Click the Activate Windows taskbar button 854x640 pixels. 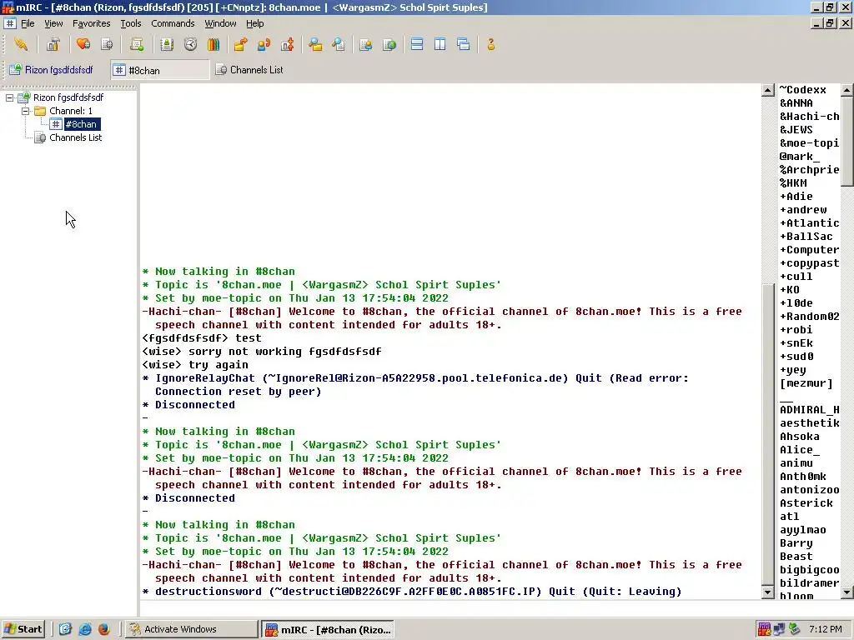click(x=191, y=629)
